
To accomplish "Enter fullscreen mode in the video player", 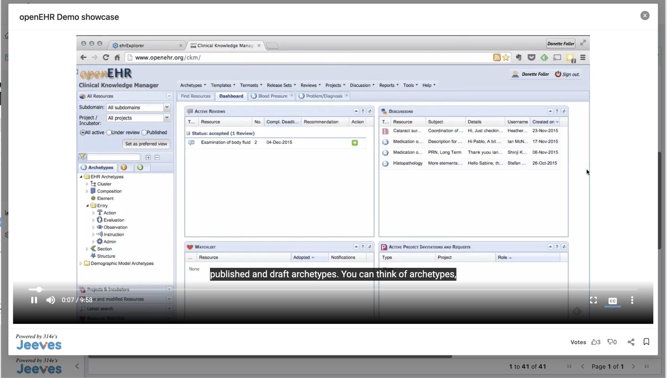I will tap(593, 300).
